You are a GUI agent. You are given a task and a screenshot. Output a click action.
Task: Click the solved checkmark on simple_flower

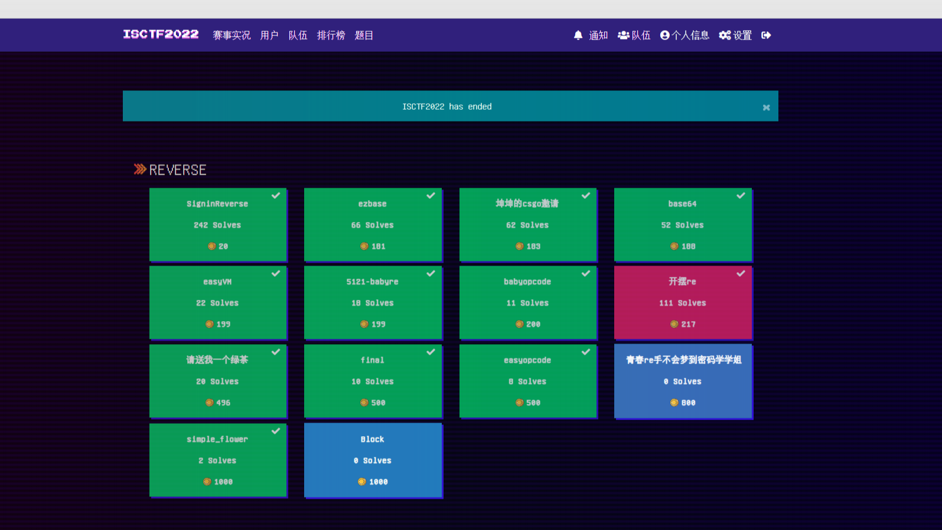coord(276,431)
